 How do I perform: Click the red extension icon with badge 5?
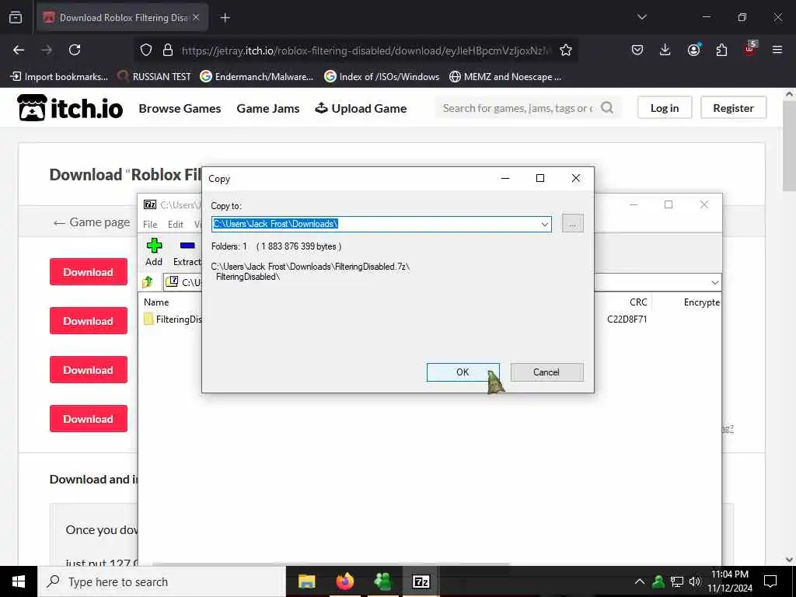(x=750, y=49)
